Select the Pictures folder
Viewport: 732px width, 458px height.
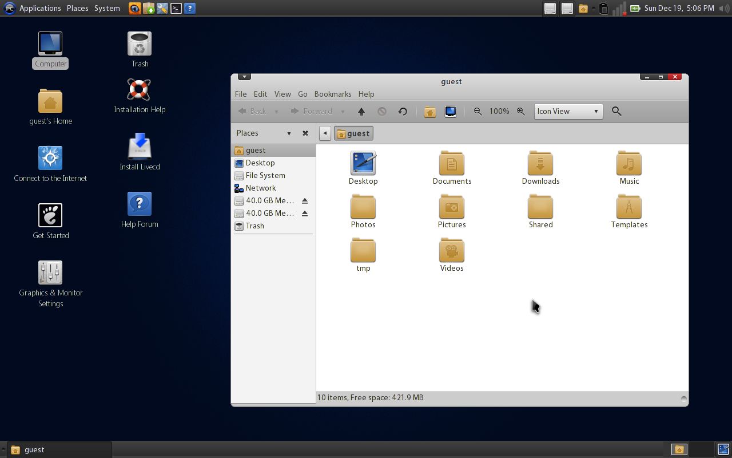pos(452,211)
